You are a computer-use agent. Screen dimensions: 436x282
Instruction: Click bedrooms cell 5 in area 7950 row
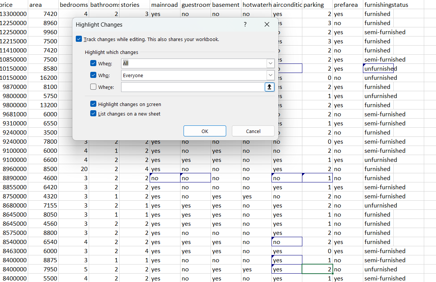[x=74, y=269]
